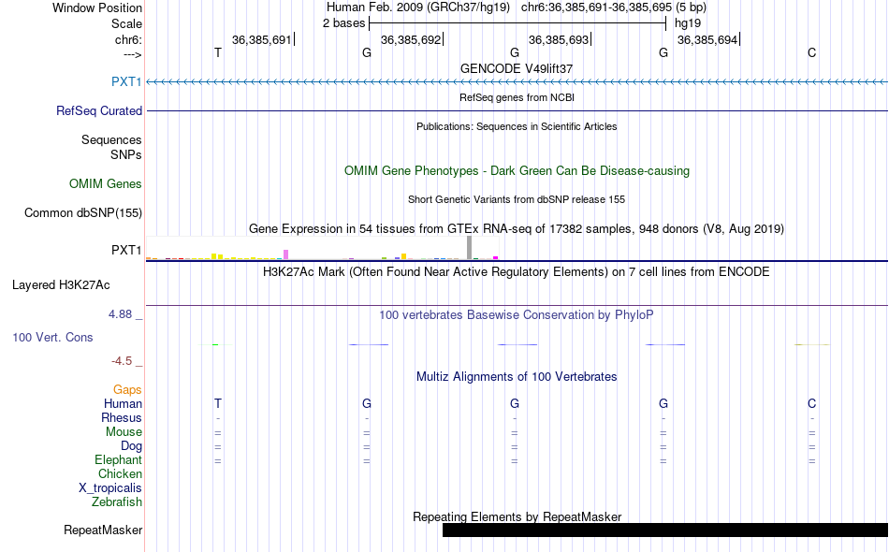Select the Zebrafish species label
The width and height of the screenshot is (889, 552).
pos(117,501)
